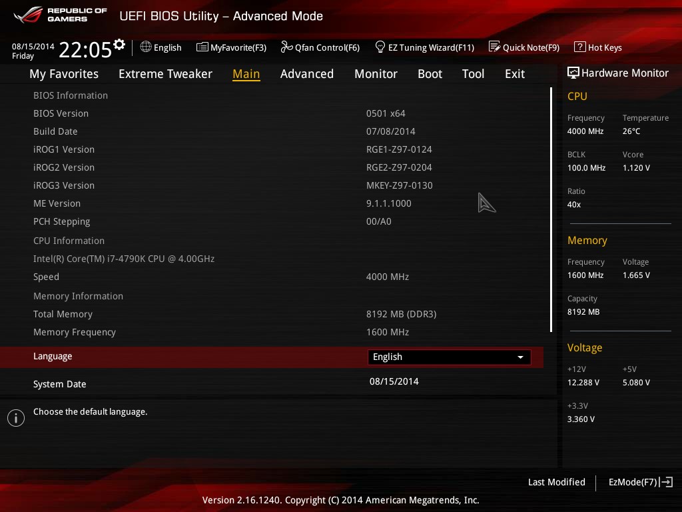Switch to the Boot tab
The image size is (682, 512).
pos(430,74)
